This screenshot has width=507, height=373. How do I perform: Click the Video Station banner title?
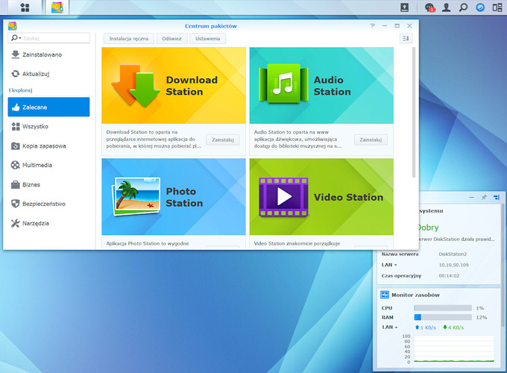point(348,198)
